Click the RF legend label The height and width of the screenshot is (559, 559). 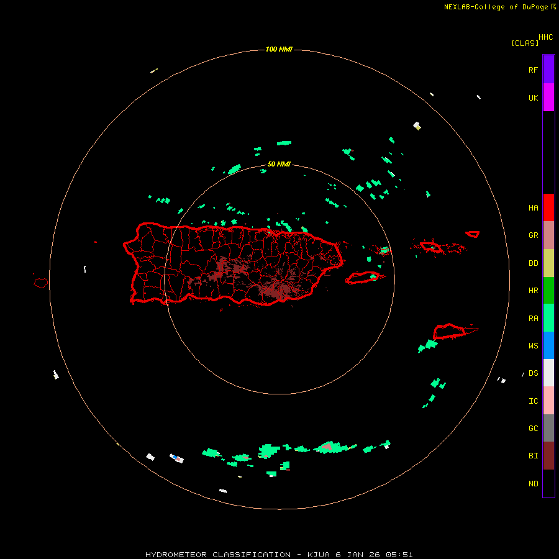pyautogui.click(x=533, y=70)
